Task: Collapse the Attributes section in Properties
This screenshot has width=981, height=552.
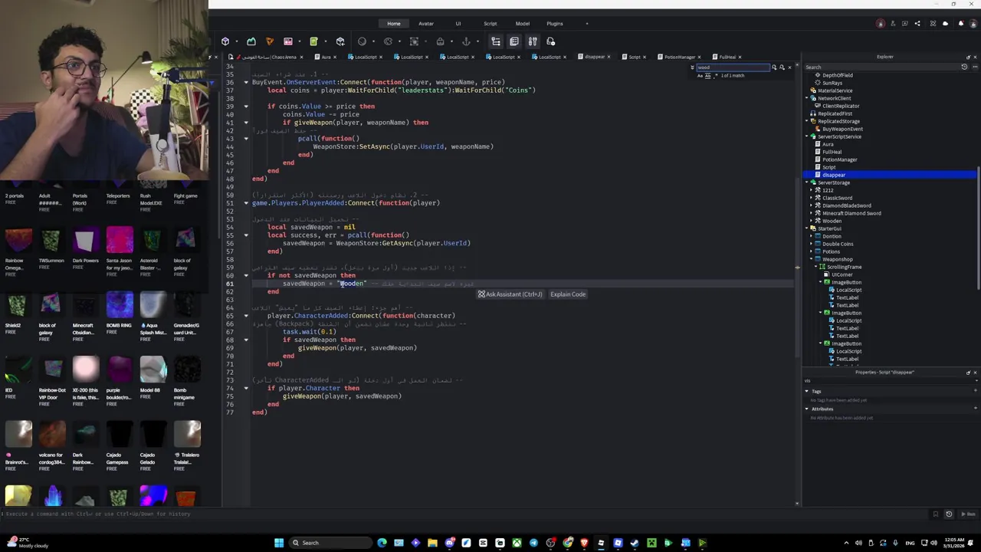Action: coord(806,409)
